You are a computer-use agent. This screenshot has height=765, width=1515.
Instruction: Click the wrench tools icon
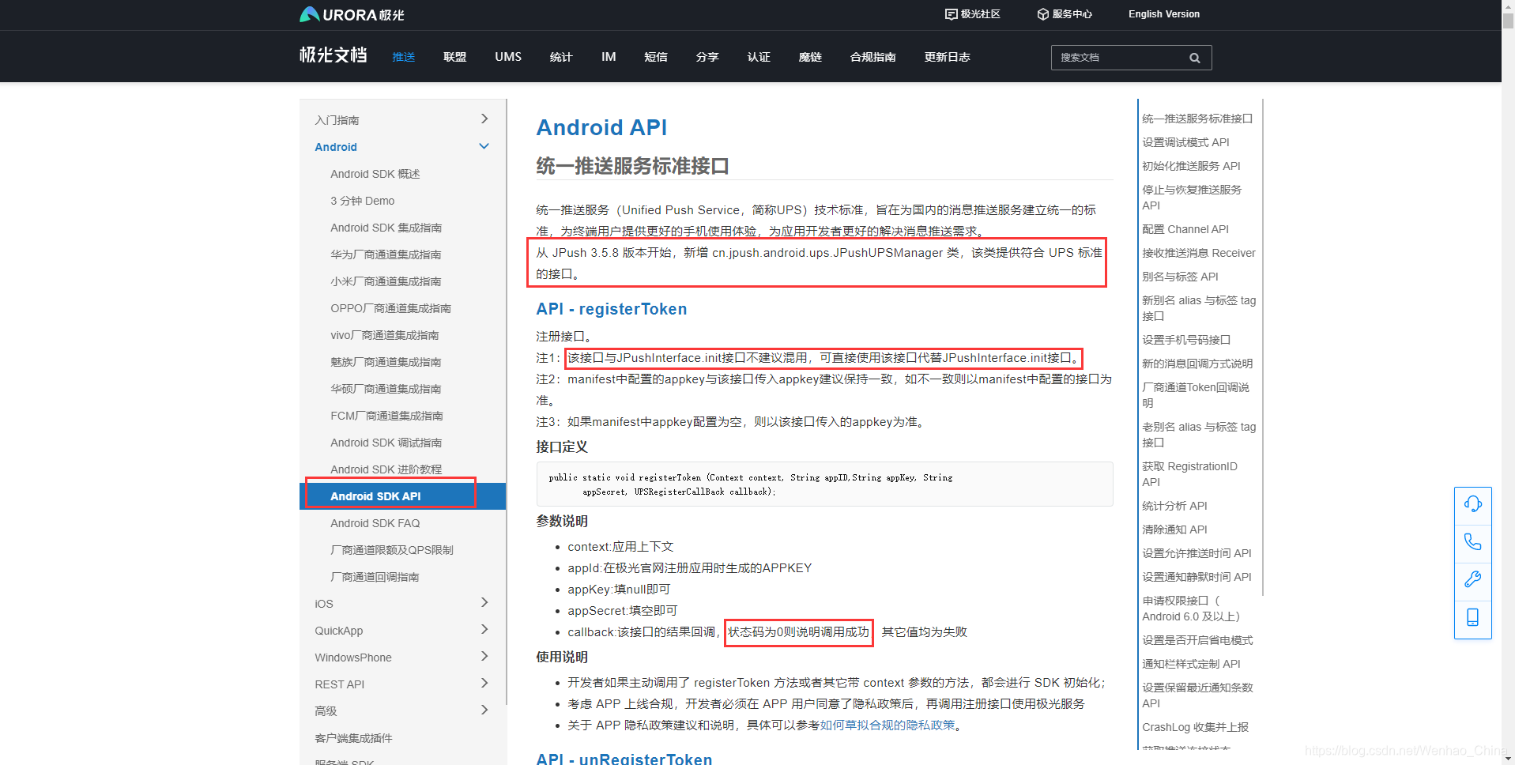click(x=1472, y=579)
